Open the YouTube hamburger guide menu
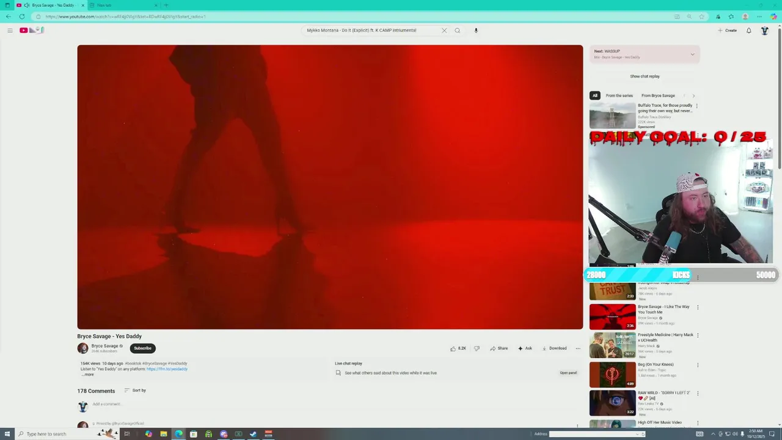This screenshot has width=782, height=440. coord(10,30)
